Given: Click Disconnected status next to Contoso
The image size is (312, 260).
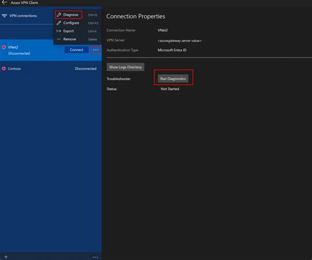Looking at the screenshot, I should [x=86, y=69].
